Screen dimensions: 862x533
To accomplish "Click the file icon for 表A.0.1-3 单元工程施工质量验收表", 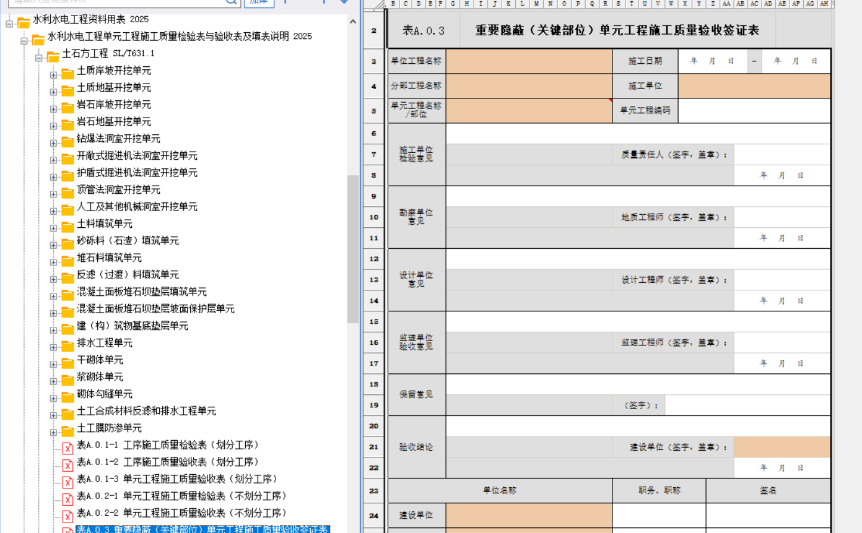I will (67, 483).
